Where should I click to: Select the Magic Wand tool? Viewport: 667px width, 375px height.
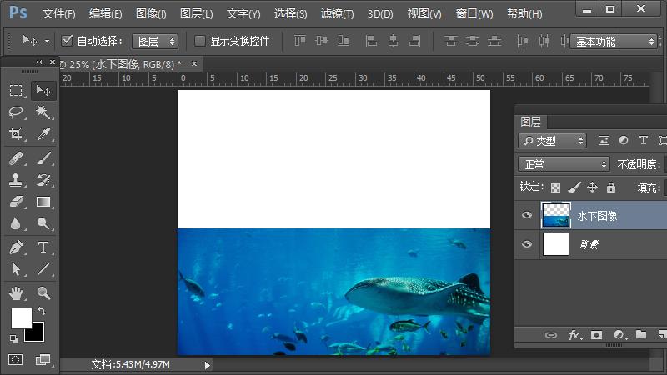pyautogui.click(x=43, y=112)
